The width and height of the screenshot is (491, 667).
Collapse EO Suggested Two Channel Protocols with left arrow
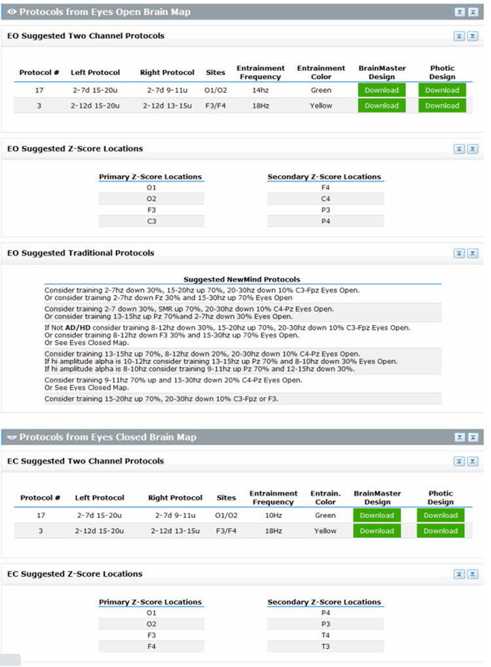pos(460,36)
